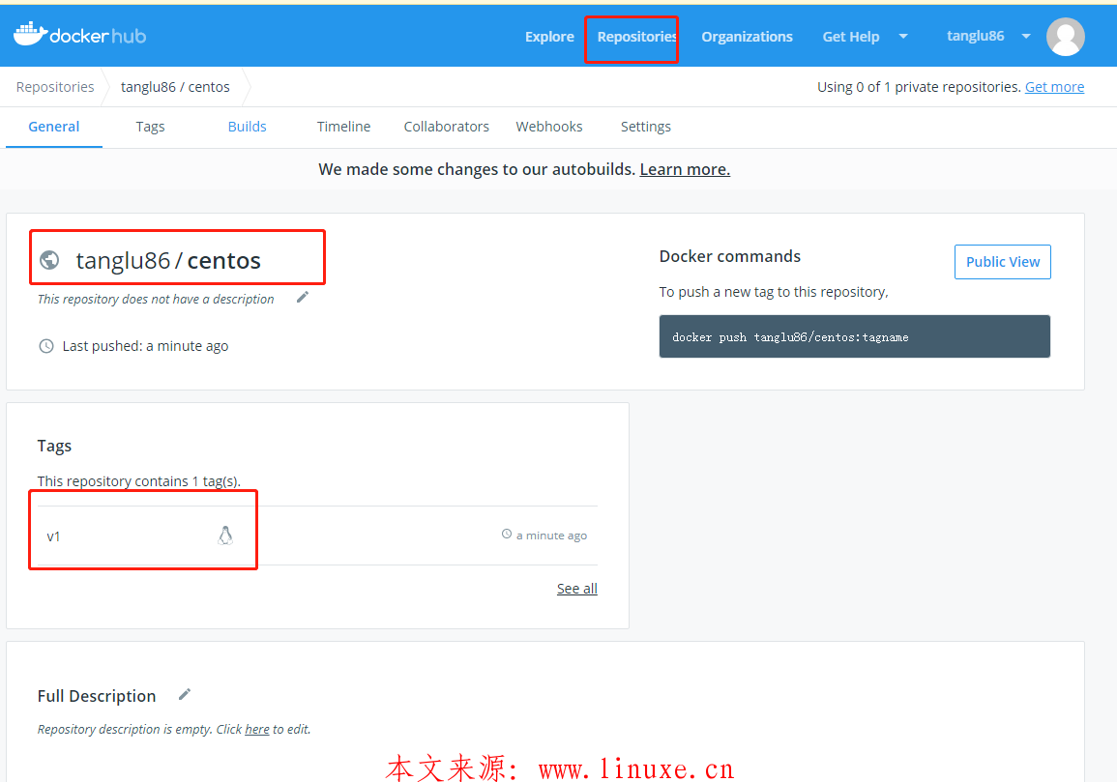Click the Public View button
Image resolution: width=1117 pixels, height=782 pixels.
[1002, 262]
